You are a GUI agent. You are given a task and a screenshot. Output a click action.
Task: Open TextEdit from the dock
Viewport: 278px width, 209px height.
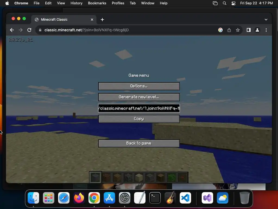[x=140, y=198]
